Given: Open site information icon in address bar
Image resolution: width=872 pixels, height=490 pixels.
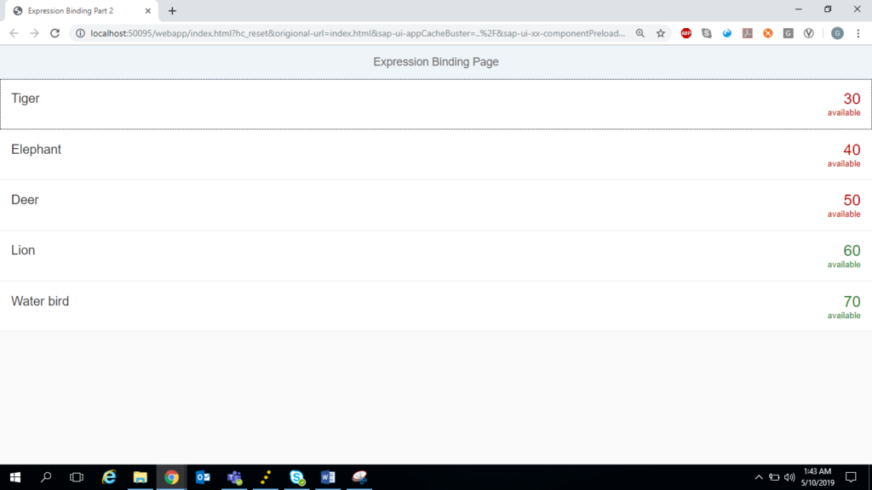Looking at the screenshot, I should [x=80, y=33].
